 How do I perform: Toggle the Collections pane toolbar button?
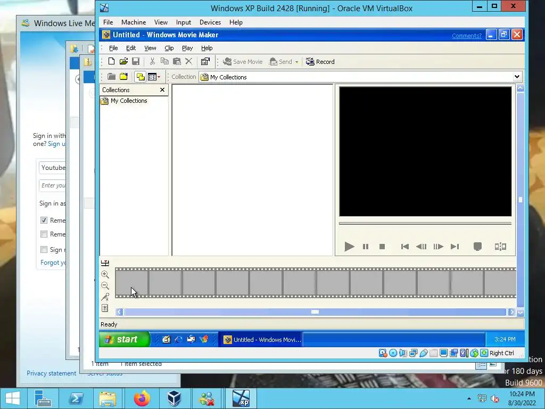[x=141, y=77]
